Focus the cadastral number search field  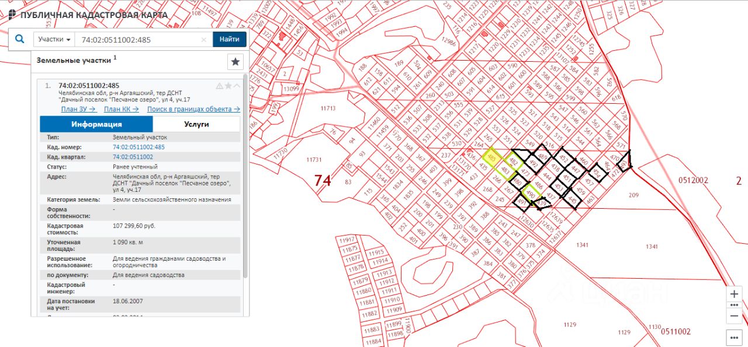pyautogui.click(x=138, y=40)
